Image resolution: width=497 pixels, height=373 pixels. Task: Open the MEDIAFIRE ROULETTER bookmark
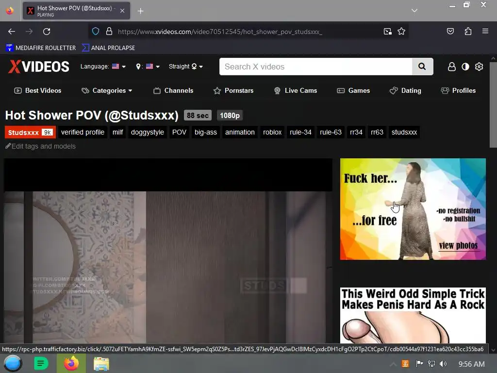[x=41, y=48]
